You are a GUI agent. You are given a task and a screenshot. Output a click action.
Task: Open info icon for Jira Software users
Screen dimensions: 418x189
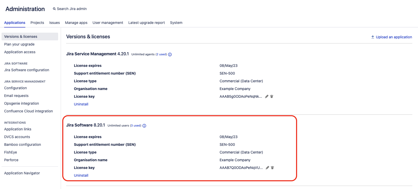point(144,126)
